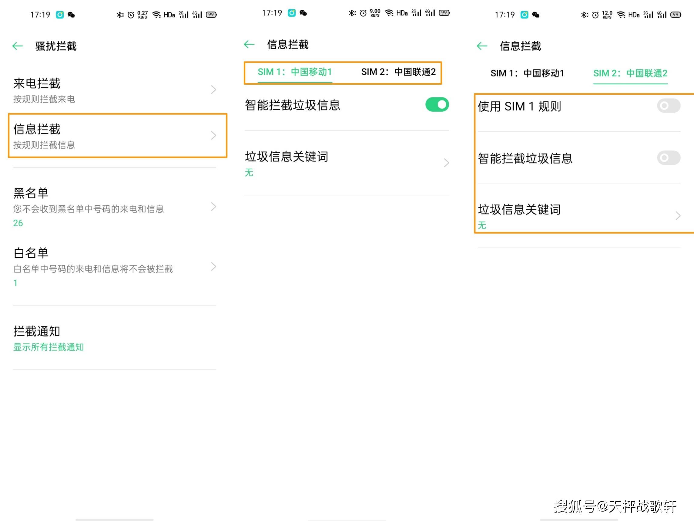Switch to SIM 2: 中国联通2 tab in middle screen
This screenshot has height=521, width=694.
pyautogui.click(x=398, y=72)
